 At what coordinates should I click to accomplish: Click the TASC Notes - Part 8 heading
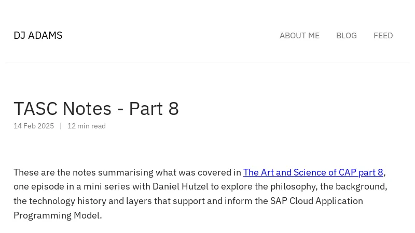(x=96, y=109)
